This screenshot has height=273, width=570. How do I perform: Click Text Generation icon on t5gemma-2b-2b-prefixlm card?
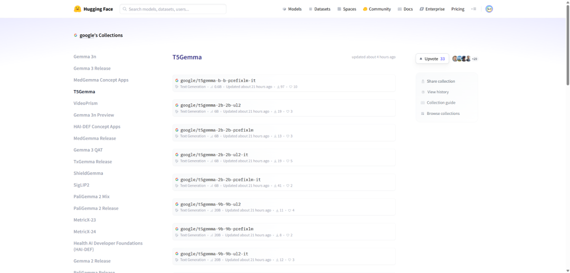point(177,136)
